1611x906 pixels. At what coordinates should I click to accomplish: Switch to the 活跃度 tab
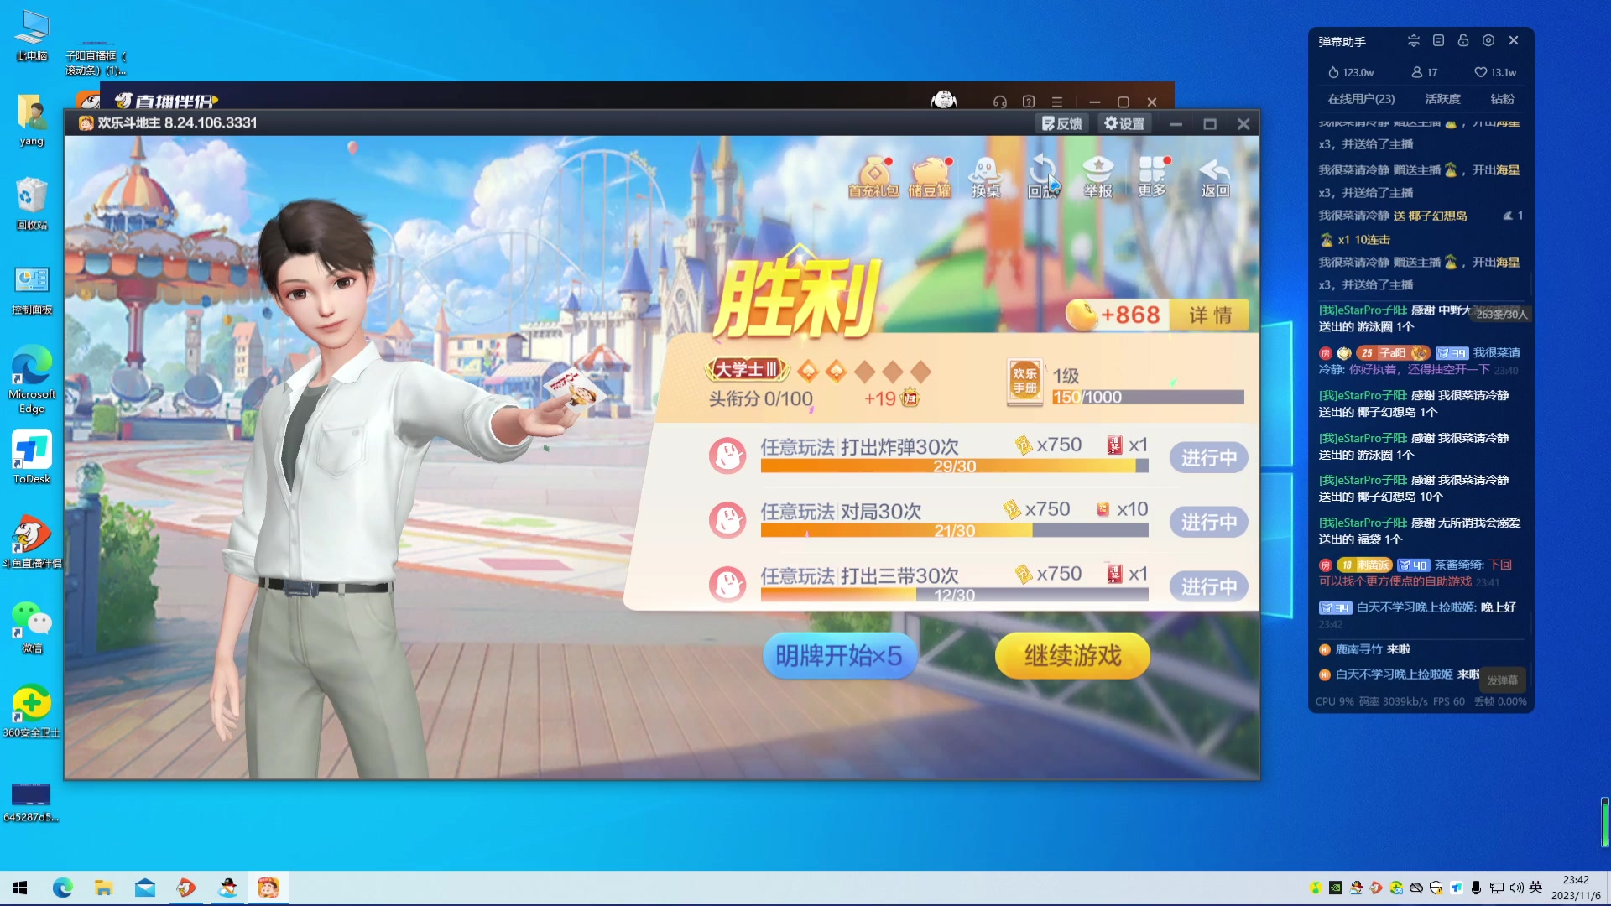click(x=1442, y=99)
